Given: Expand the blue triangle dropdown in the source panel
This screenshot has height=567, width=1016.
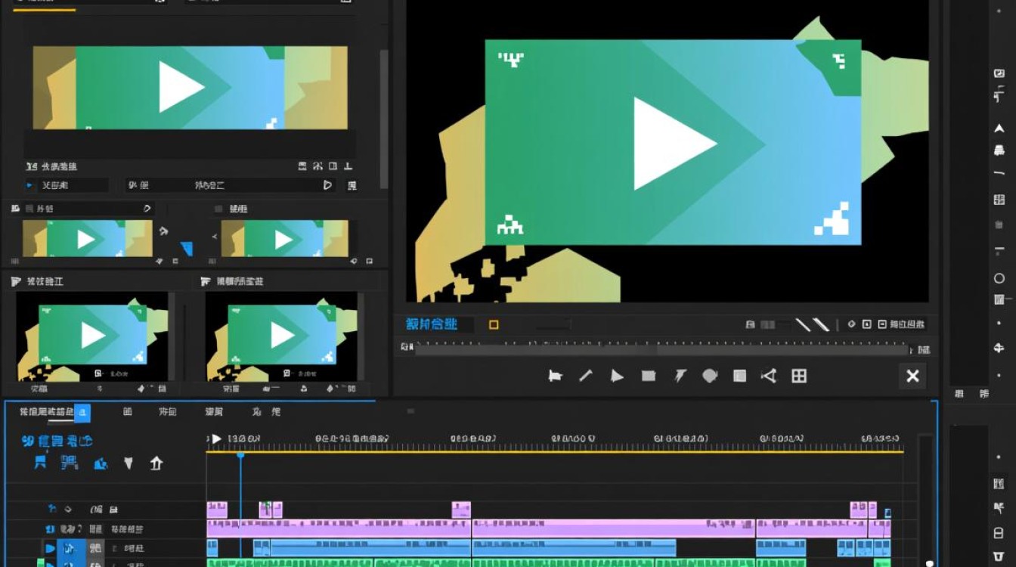Looking at the screenshot, I should tap(29, 185).
